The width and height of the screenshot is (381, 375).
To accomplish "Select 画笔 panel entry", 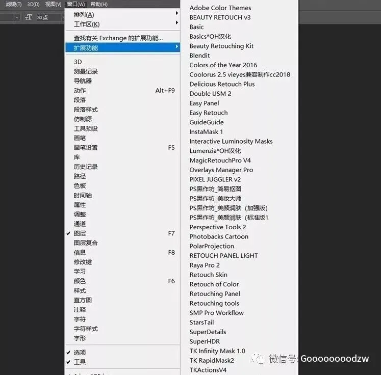I will pyautogui.click(x=123, y=138).
